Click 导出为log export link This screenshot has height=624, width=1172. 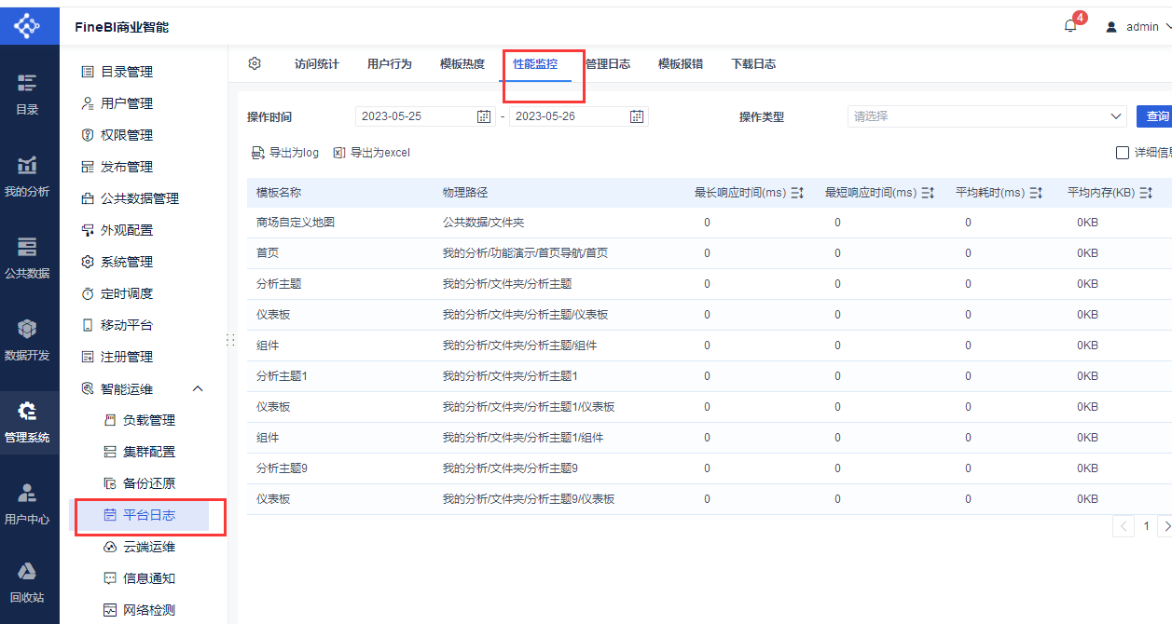[285, 153]
